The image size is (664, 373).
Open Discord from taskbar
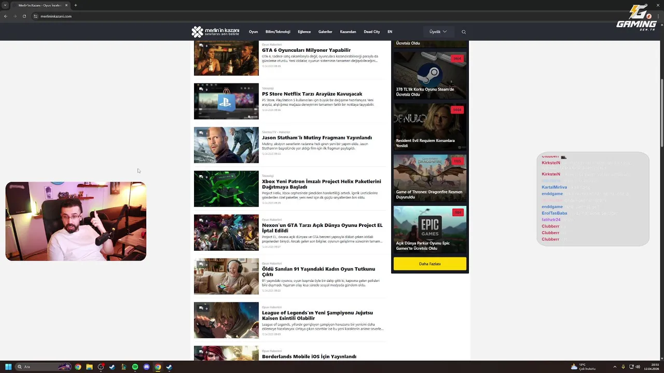[146, 367]
